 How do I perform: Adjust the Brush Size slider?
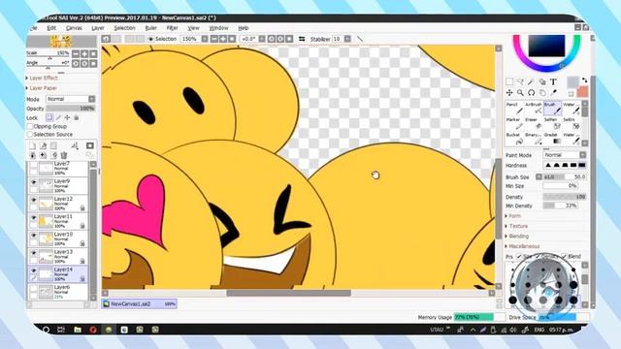pyautogui.click(x=565, y=176)
